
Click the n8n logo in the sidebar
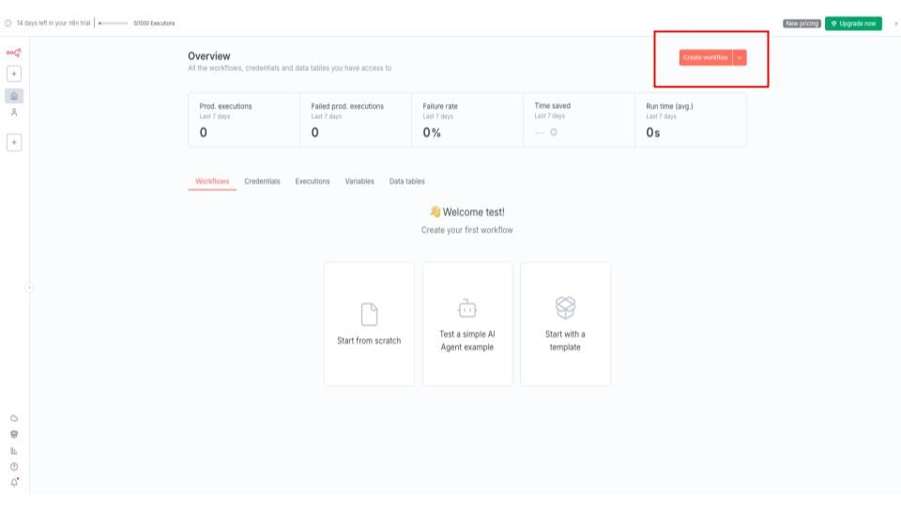[x=14, y=53]
